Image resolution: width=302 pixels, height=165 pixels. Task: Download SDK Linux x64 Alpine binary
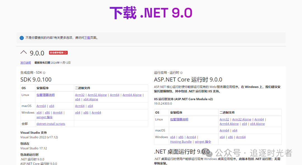point(91,99)
